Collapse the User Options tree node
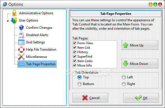Image resolution: width=165 pixels, height=108 pixels. [8, 21]
